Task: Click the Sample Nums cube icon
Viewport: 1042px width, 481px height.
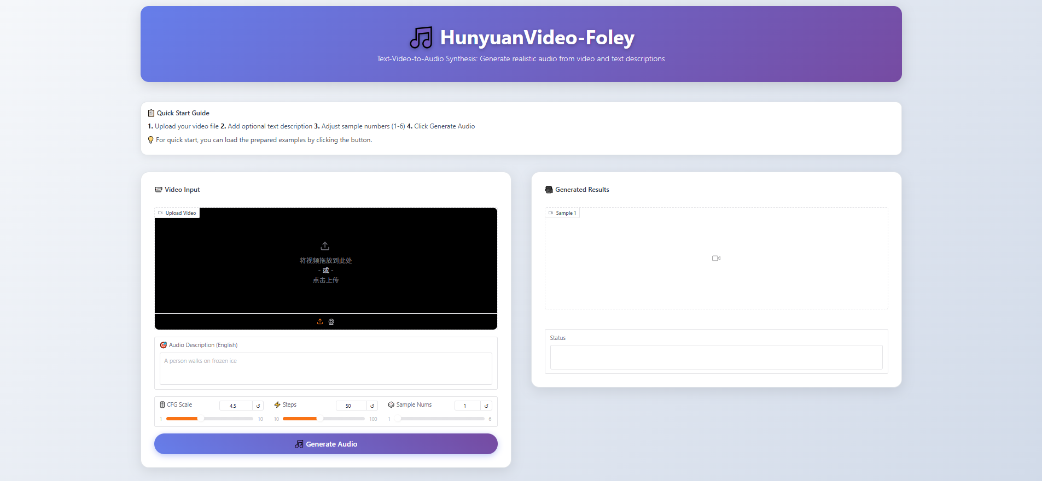Action: point(391,404)
